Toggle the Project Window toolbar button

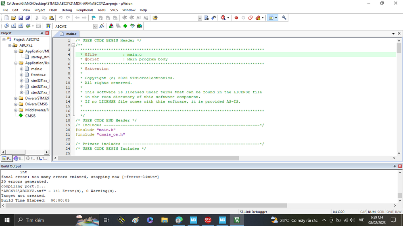click(271, 18)
